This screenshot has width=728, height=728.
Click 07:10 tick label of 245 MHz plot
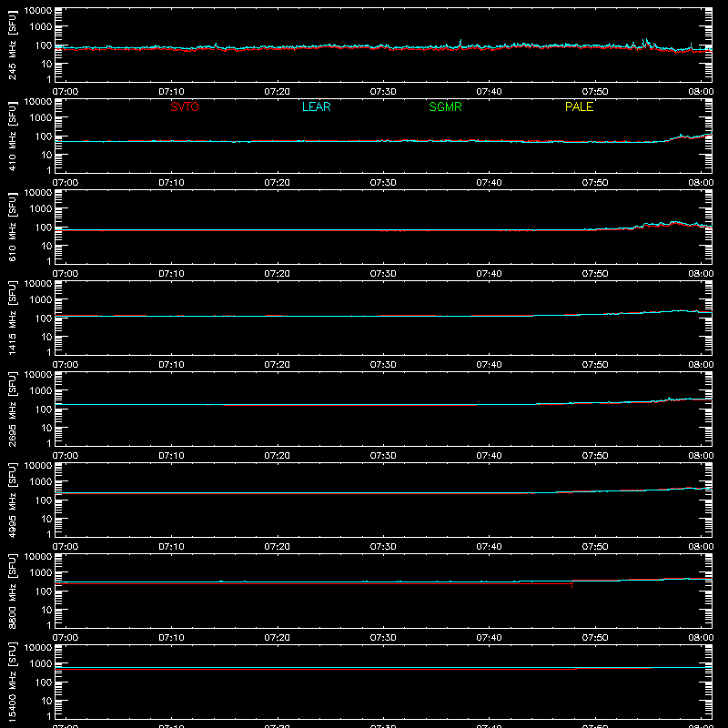tap(171, 92)
